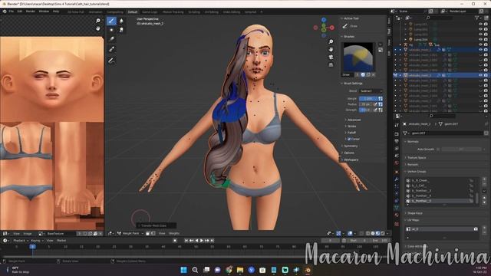The height and width of the screenshot is (276, 491).
Task: Select the Draw weight paint tool
Action: [111, 21]
